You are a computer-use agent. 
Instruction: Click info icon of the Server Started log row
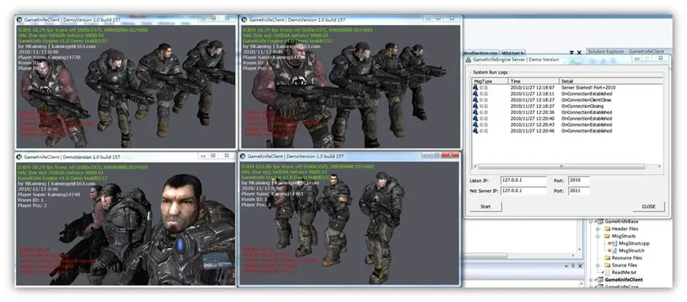pos(475,88)
